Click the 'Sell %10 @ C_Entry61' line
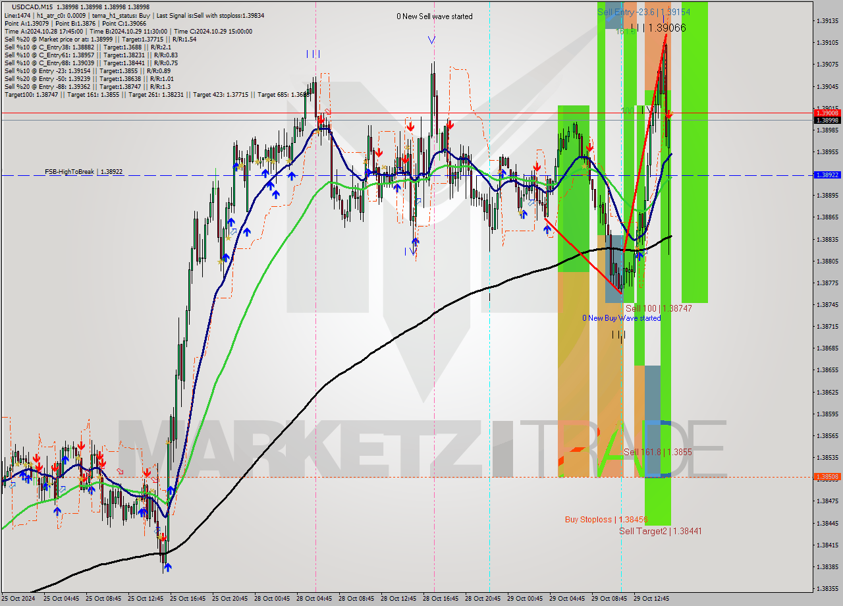Image resolution: width=843 pixels, height=606 pixels. [91, 55]
